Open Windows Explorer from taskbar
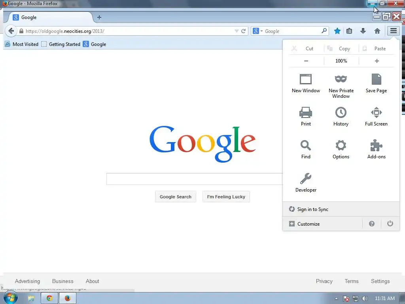The height and width of the screenshot is (304, 405). click(x=31, y=298)
